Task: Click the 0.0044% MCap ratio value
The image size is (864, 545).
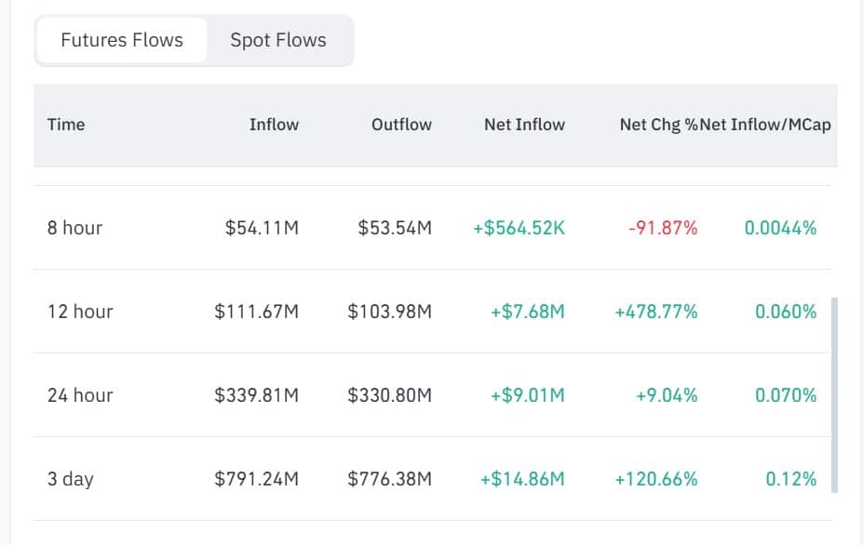Action: (x=781, y=228)
